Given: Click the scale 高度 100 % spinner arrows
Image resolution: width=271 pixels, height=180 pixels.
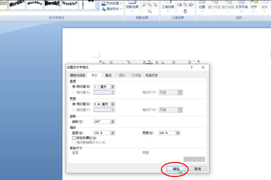Looking at the screenshot, I should (113, 133).
